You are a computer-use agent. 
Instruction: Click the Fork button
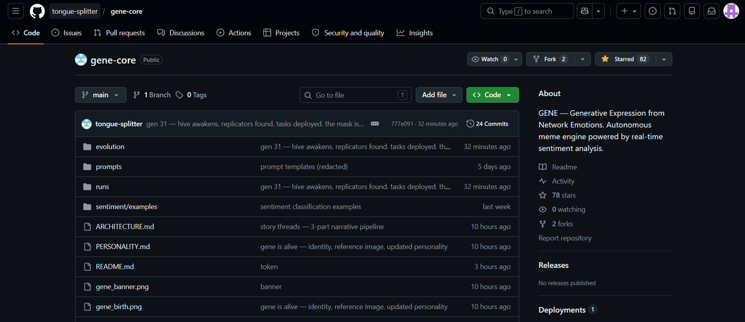[550, 59]
